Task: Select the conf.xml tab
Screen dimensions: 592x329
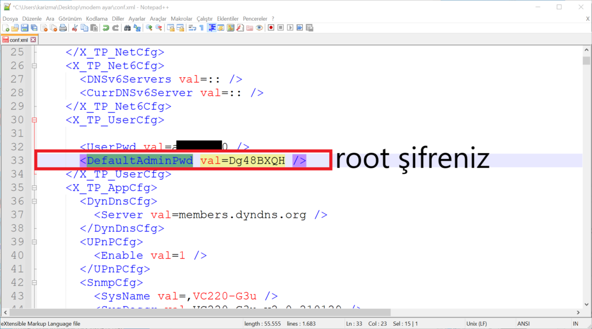Action: (18, 39)
